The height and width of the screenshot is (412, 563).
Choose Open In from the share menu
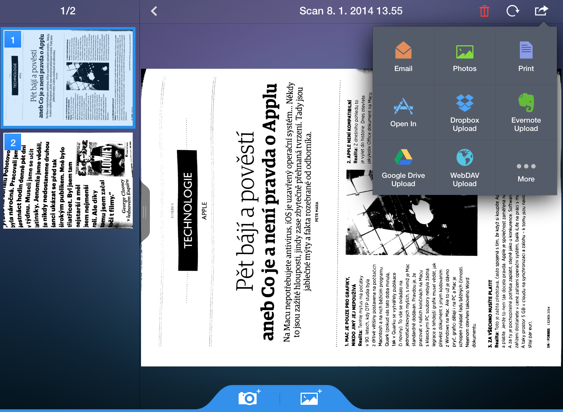point(403,112)
